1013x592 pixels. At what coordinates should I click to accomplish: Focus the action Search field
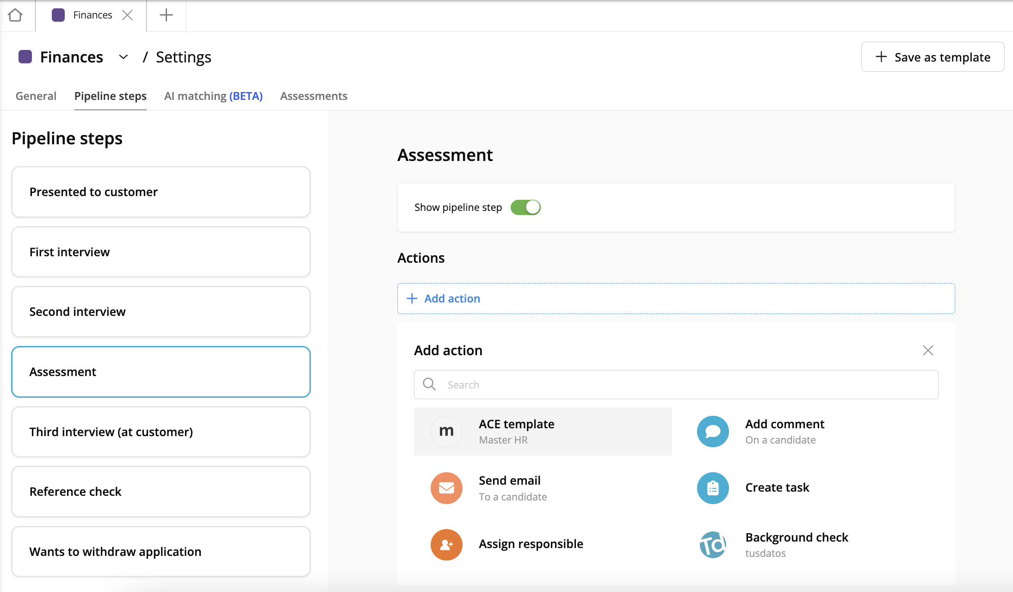tap(676, 385)
